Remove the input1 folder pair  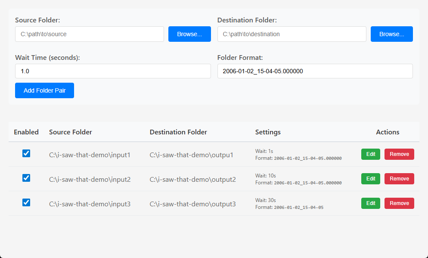pyautogui.click(x=399, y=154)
